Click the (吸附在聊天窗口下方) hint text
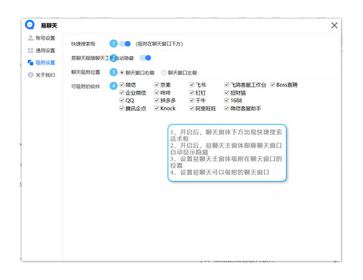The width and height of the screenshot is (363, 280). pyautogui.click(x=159, y=44)
